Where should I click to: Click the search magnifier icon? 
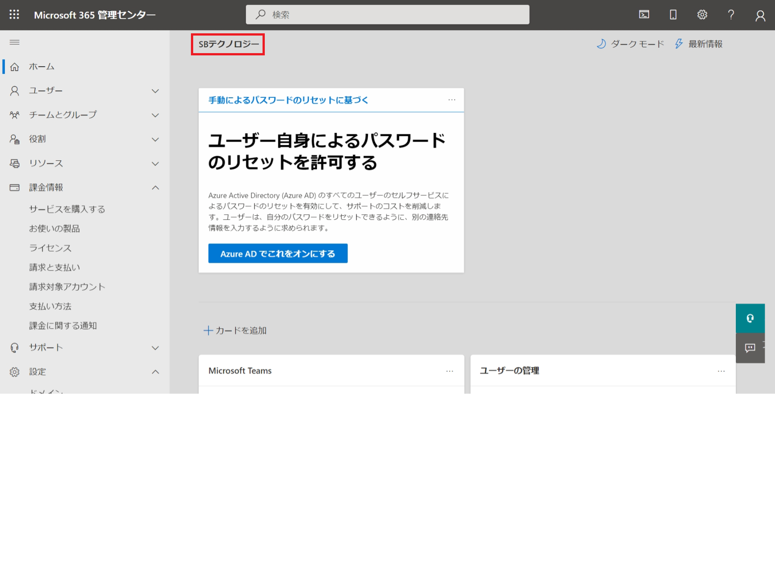pos(260,14)
